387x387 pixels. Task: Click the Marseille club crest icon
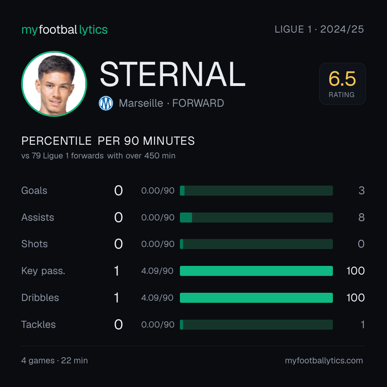click(x=106, y=103)
